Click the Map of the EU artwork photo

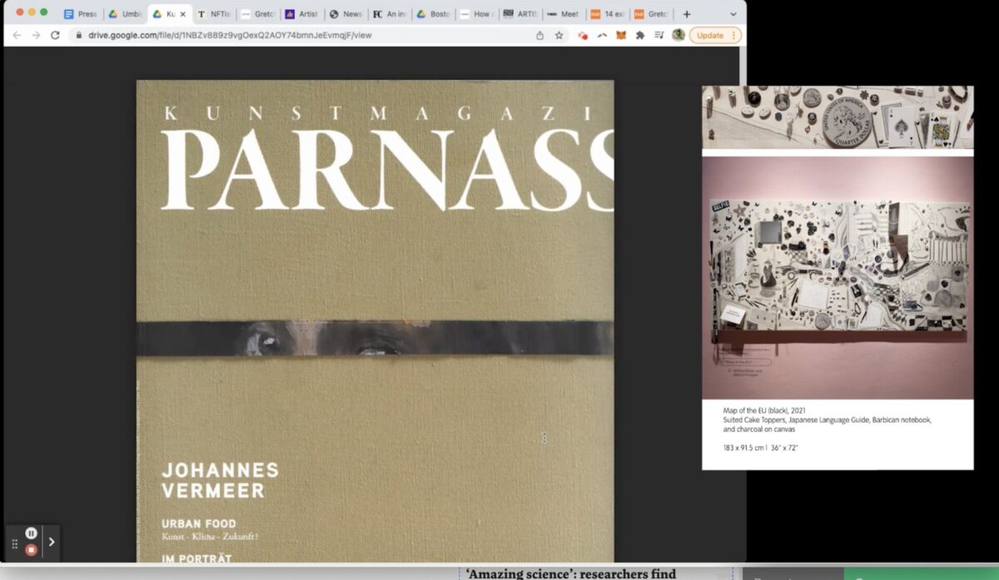pos(837,278)
